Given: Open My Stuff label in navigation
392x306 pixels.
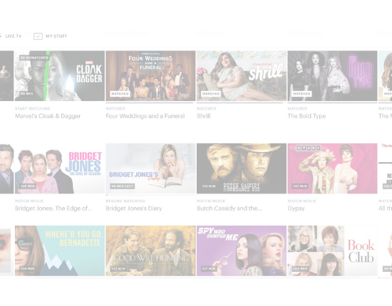Looking at the screenshot, I should [56, 36].
